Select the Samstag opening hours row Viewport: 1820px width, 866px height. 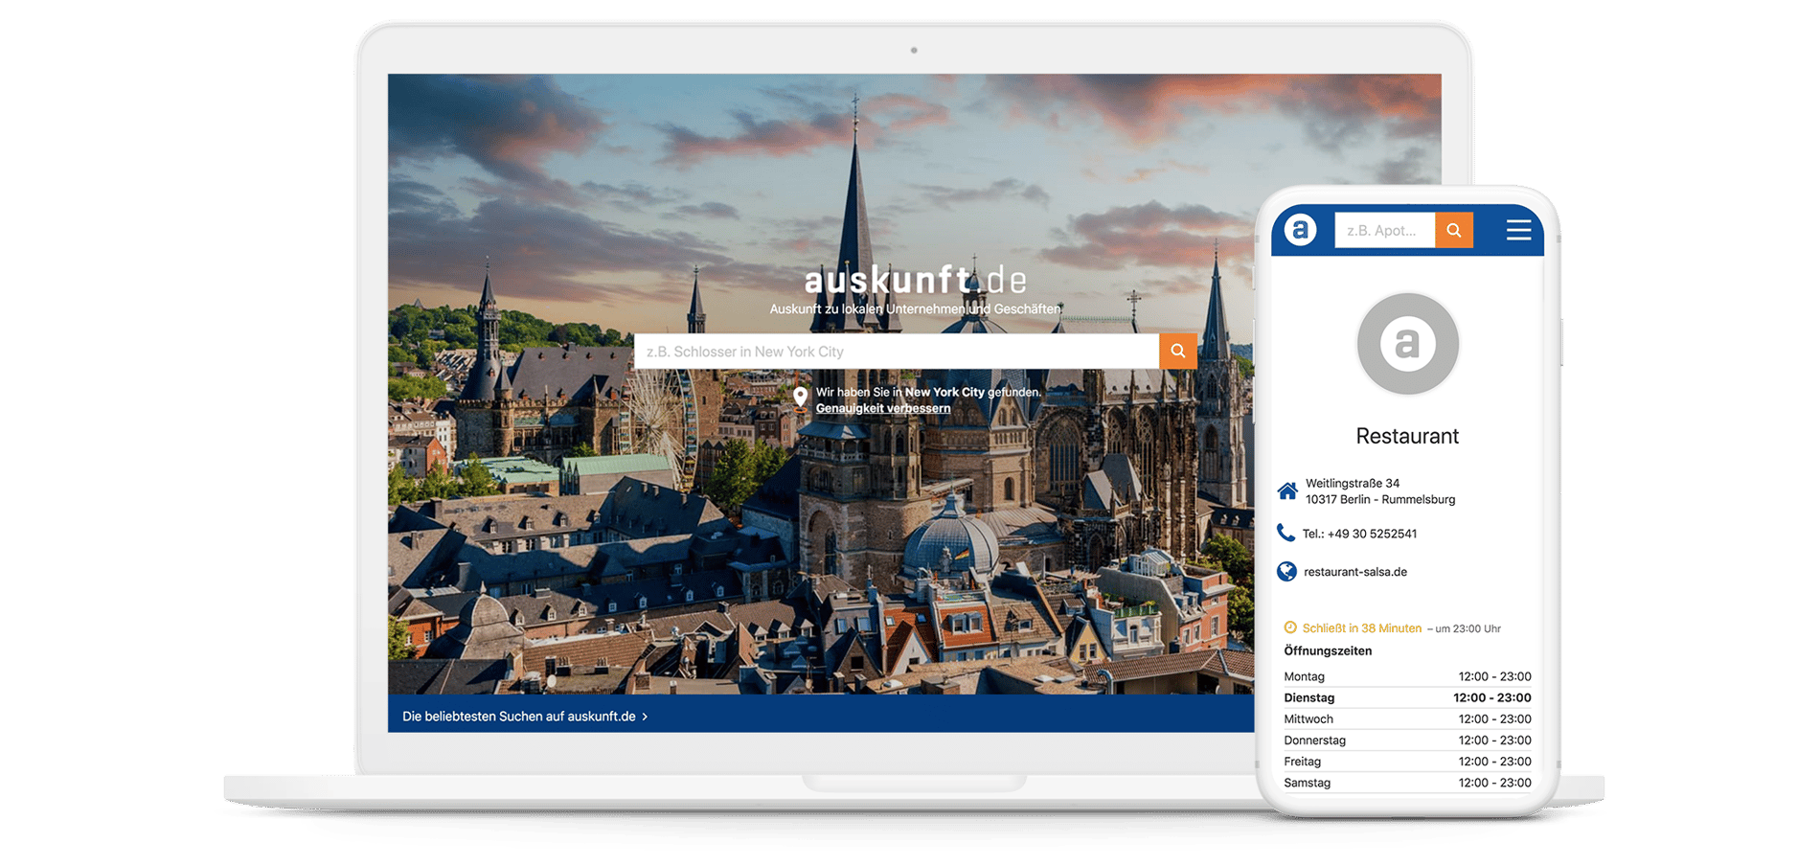(x=1407, y=783)
